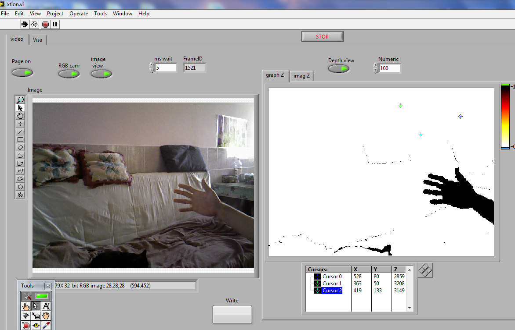Click the Run arrow toolbar button
This screenshot has width=515, height=330.
(24, 24)
